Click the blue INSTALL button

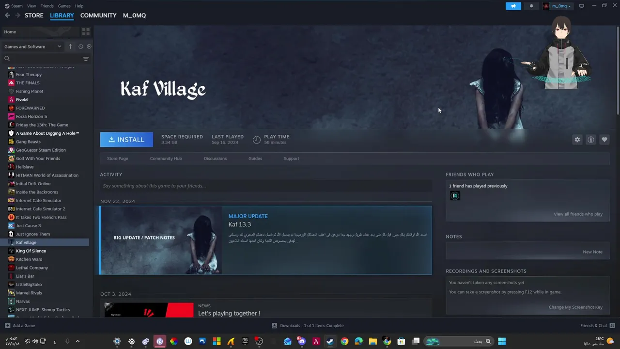126,140
